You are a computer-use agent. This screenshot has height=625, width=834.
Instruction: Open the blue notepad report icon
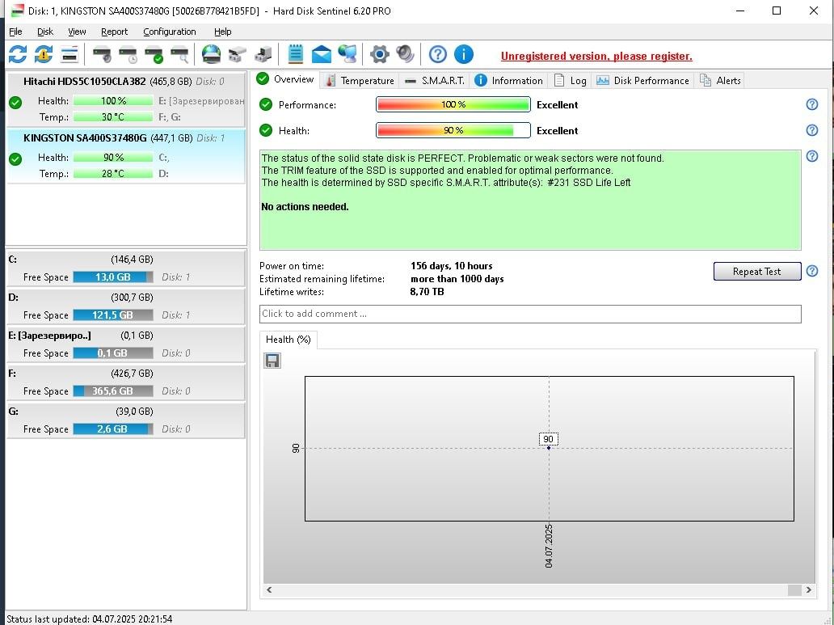click(295, 54)
